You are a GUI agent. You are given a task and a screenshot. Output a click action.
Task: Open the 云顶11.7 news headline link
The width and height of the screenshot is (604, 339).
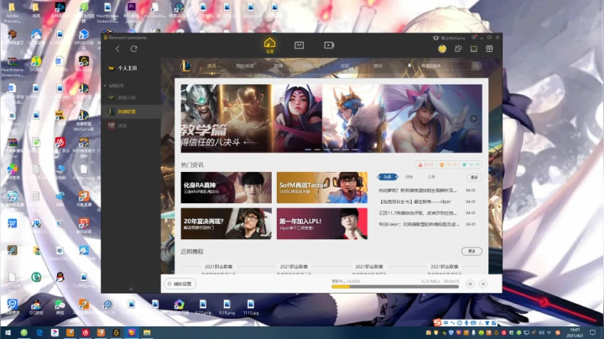(x=418, y=212)
